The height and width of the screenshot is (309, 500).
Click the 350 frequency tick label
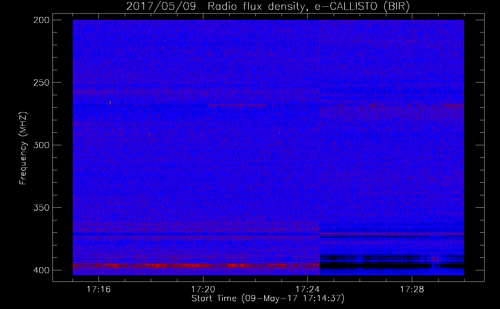[41, 208]
